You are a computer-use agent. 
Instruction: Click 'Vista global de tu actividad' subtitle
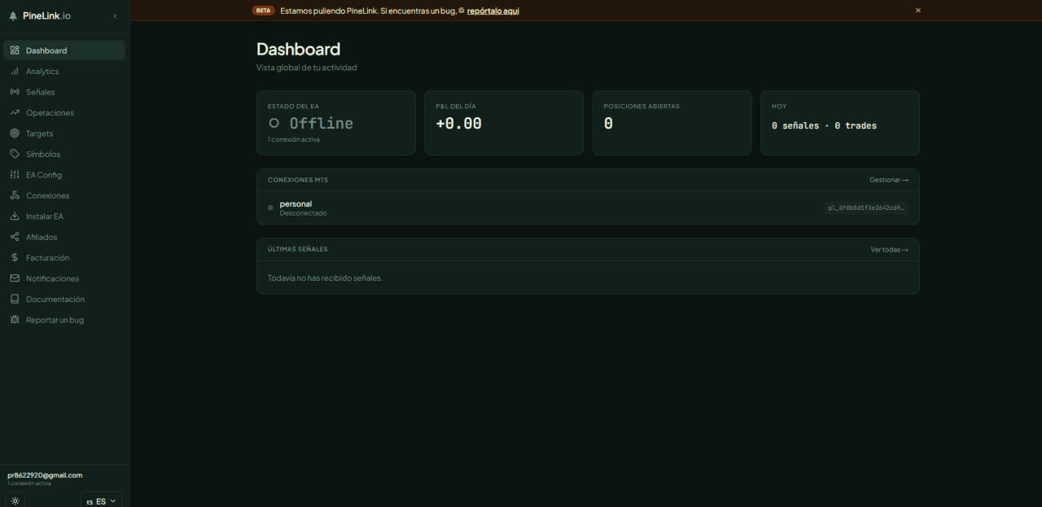306,68
